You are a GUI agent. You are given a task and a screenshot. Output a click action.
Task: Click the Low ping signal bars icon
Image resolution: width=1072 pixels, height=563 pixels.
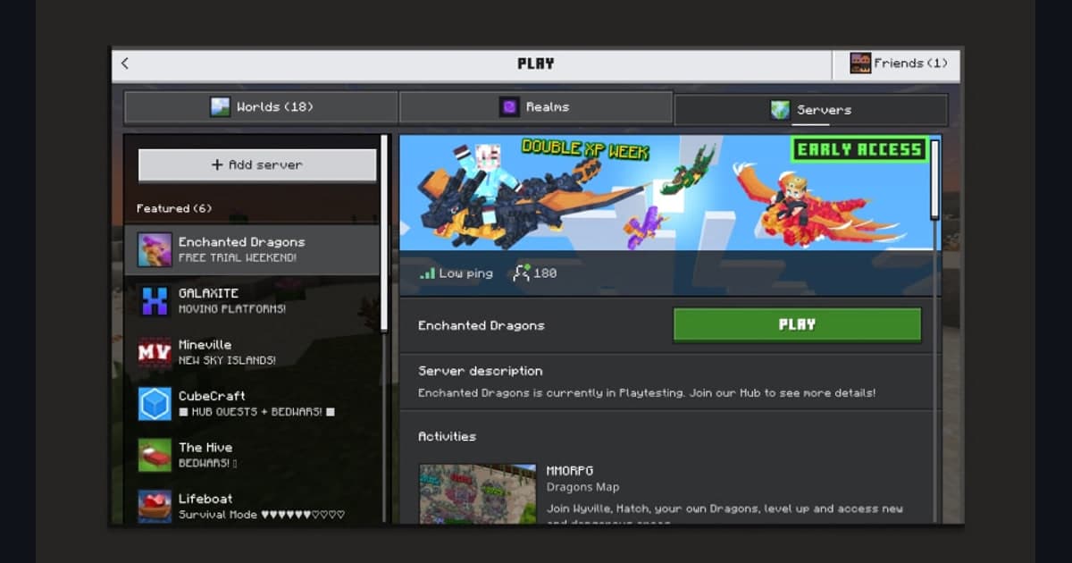coord(427,273)
